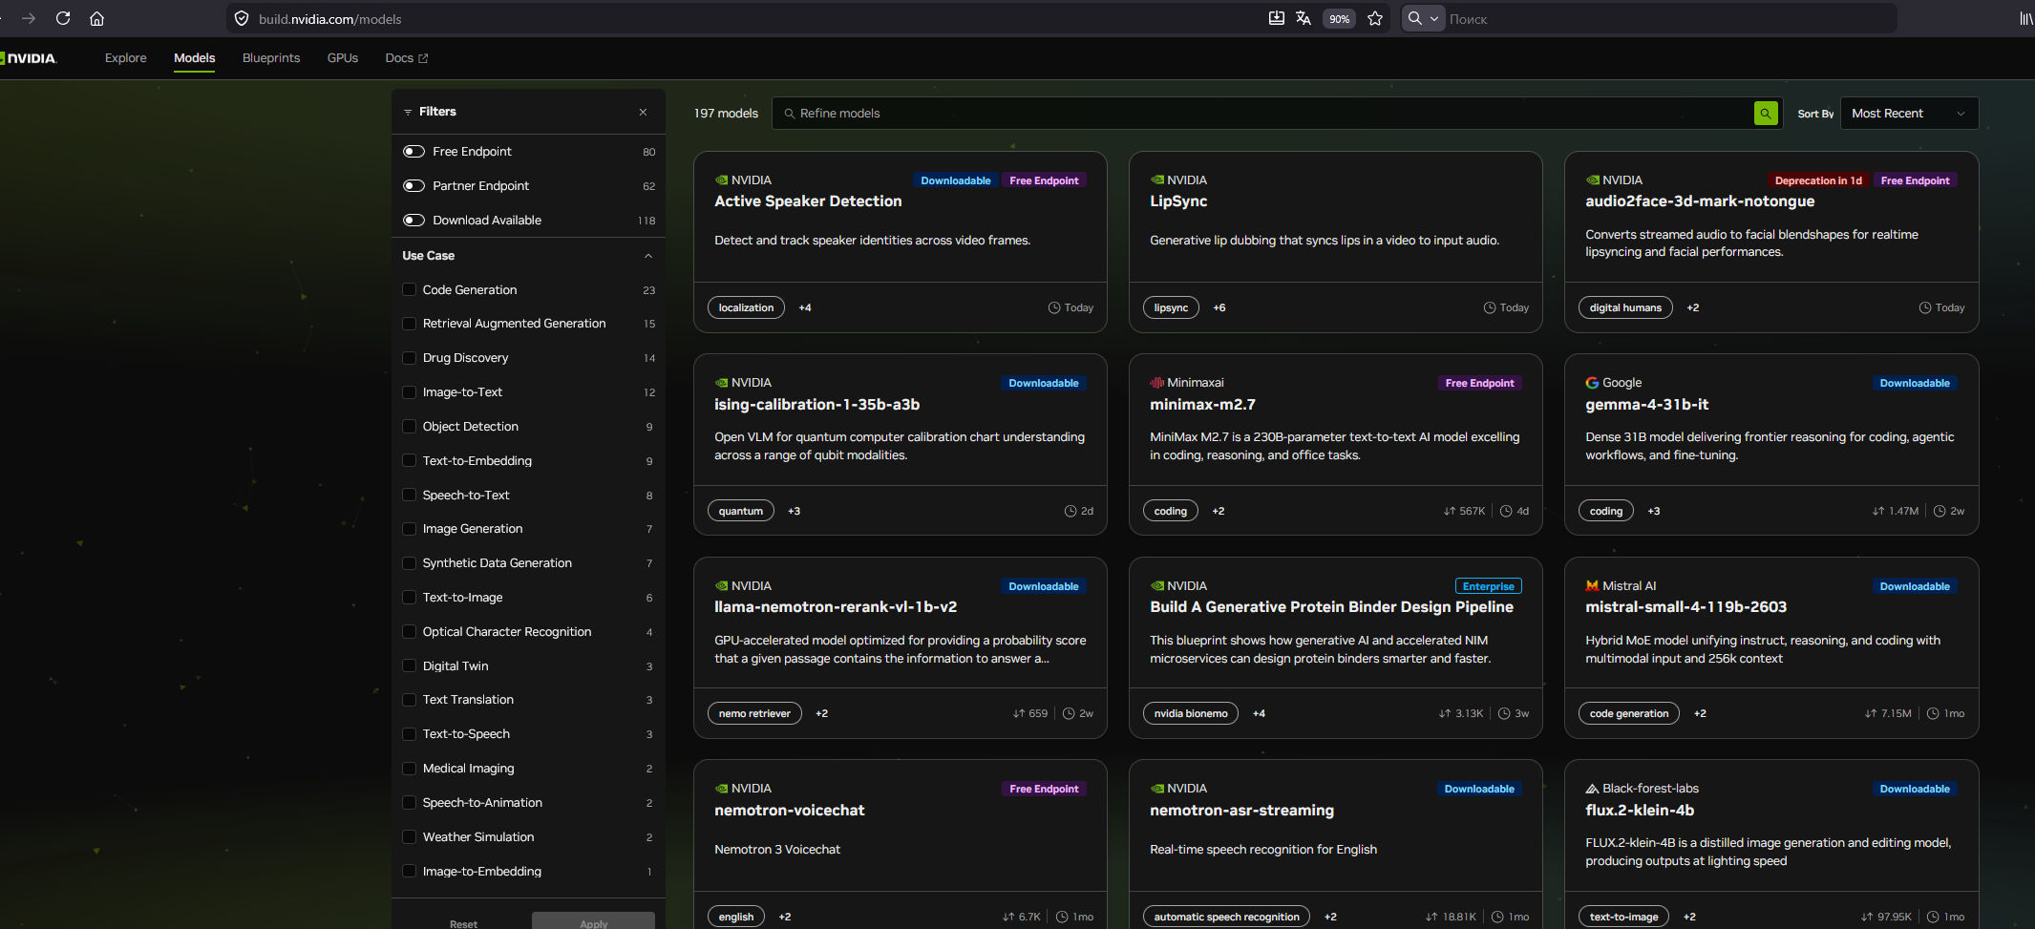Click the green search icon button
Screen dimensions: 2035x929
[1766, 114]
